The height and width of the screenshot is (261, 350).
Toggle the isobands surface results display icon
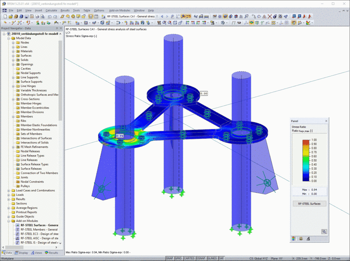pyautogui.click(x=252, y=23)
